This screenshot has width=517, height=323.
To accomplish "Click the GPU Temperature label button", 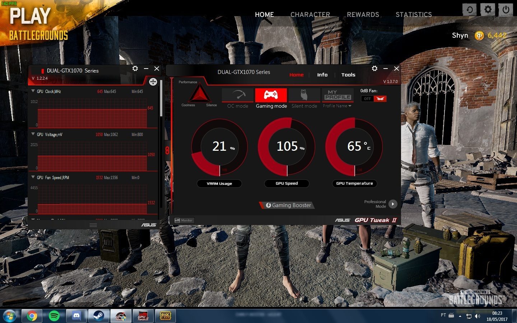I will (354, 183).
